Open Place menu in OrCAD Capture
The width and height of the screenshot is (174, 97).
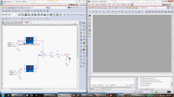tap(27, 4)
